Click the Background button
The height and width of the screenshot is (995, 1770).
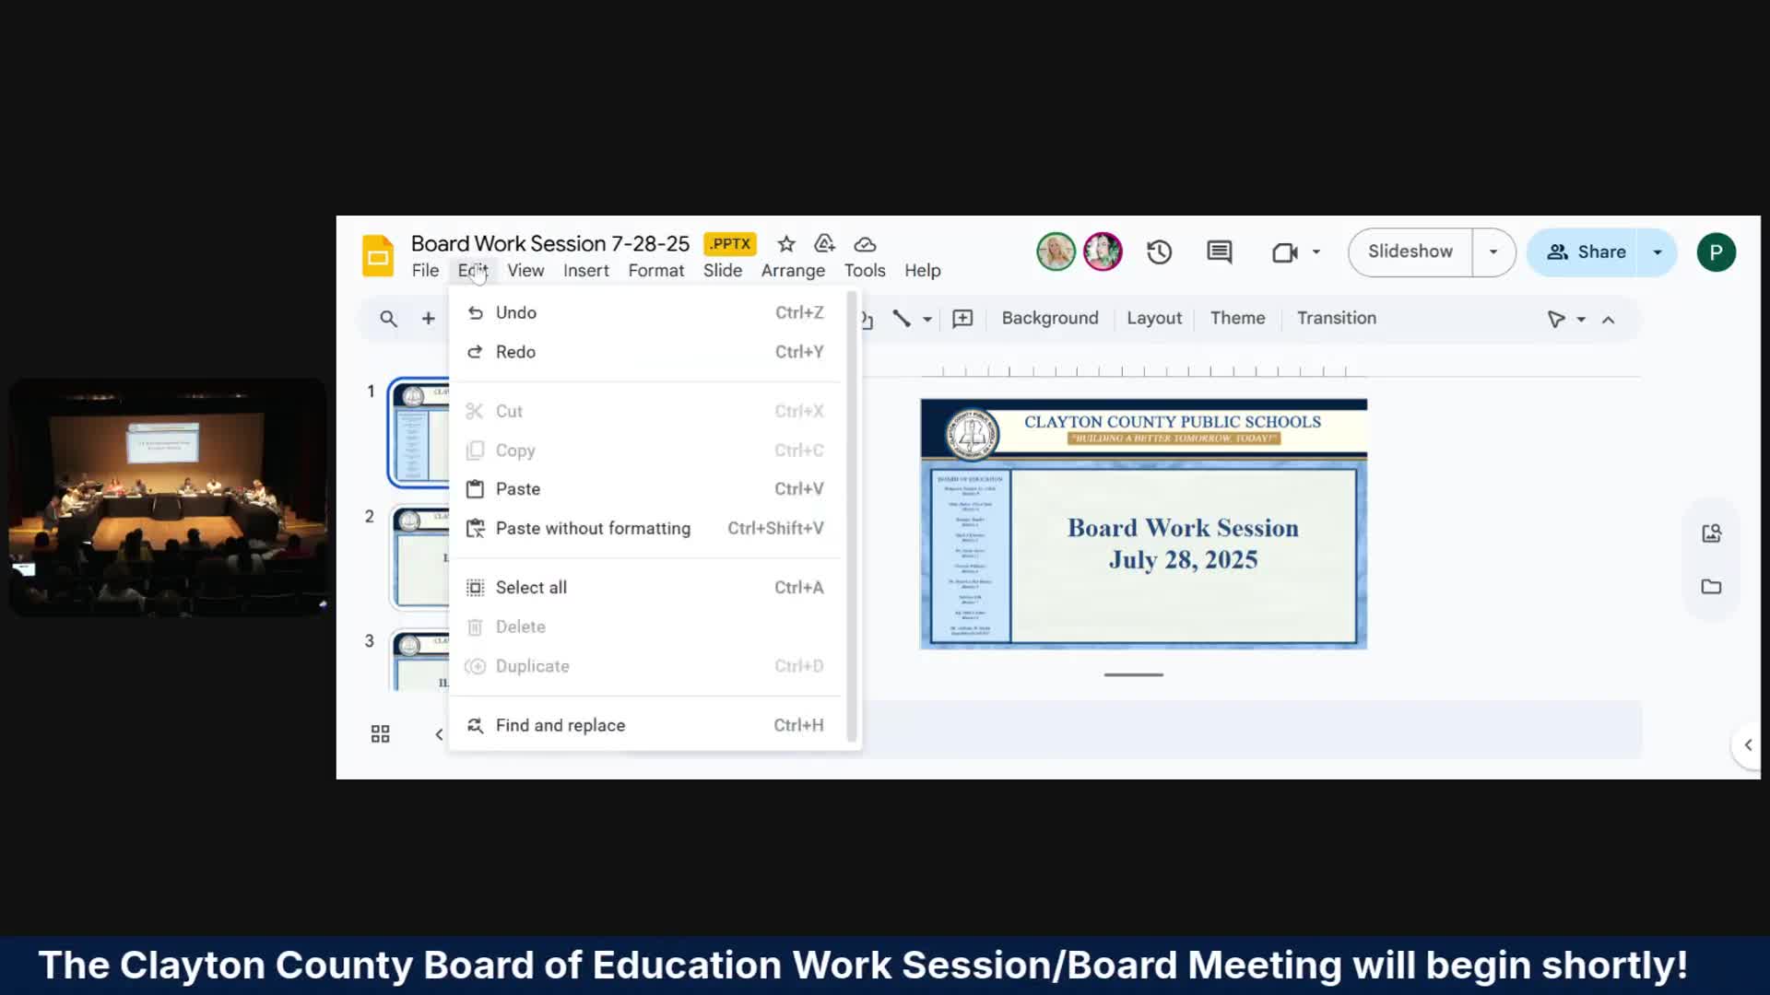[x=1049, y=319]
